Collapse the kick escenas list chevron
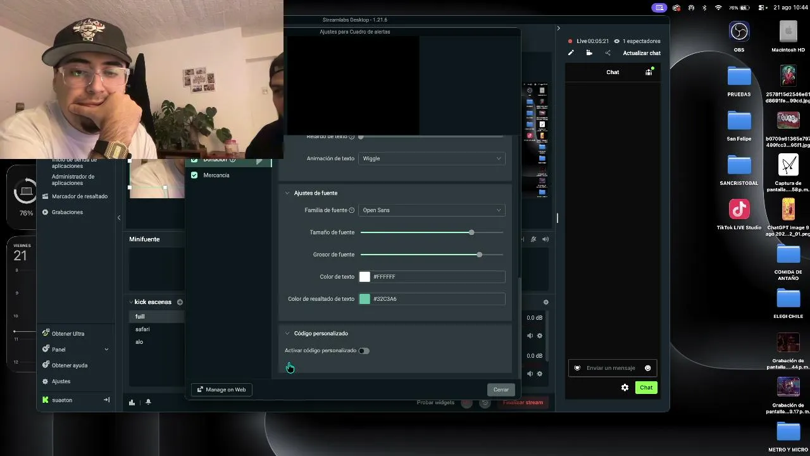Screen dimensions: 810x456 click(x=131, y=302)
